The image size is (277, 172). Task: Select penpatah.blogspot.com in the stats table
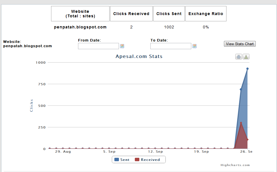click(80, 27)
